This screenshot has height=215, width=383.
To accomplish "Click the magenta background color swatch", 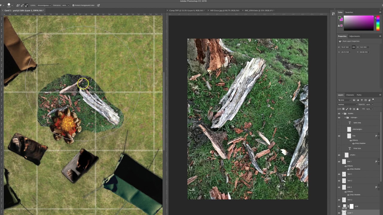I will coord(342,20).
